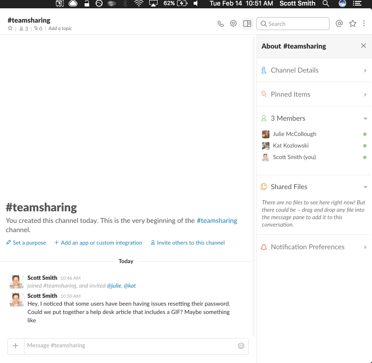This screenshot has width=372, height=363.
Task: Focus the Search field
Action: [293, 24]
